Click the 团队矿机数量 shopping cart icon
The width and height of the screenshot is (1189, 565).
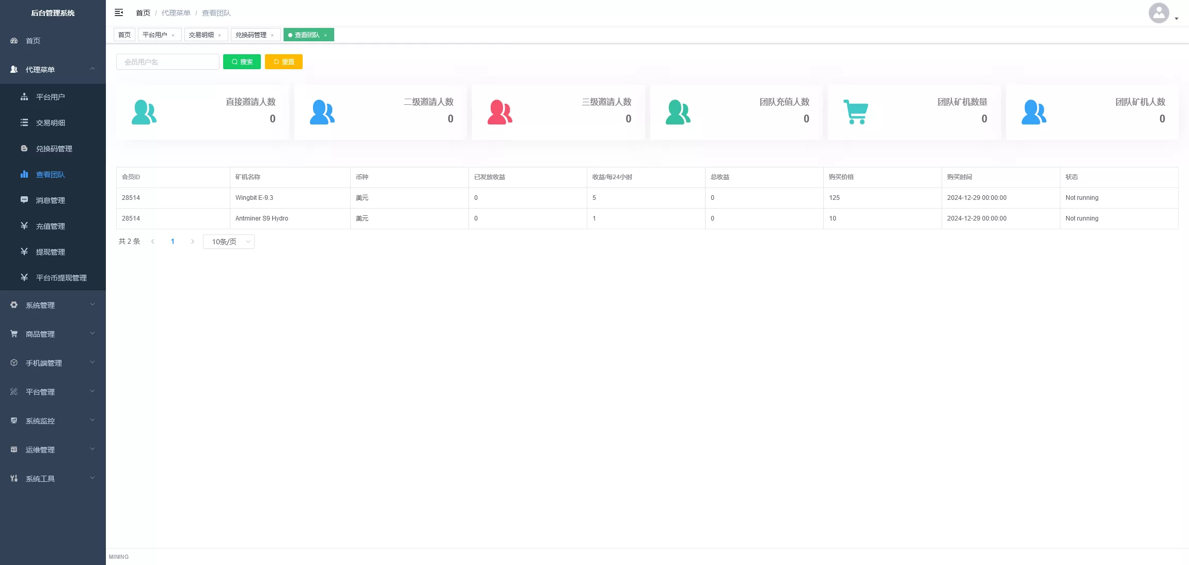tap(856, 112)
